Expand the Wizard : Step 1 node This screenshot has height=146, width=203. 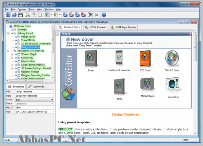coord(12,54)
